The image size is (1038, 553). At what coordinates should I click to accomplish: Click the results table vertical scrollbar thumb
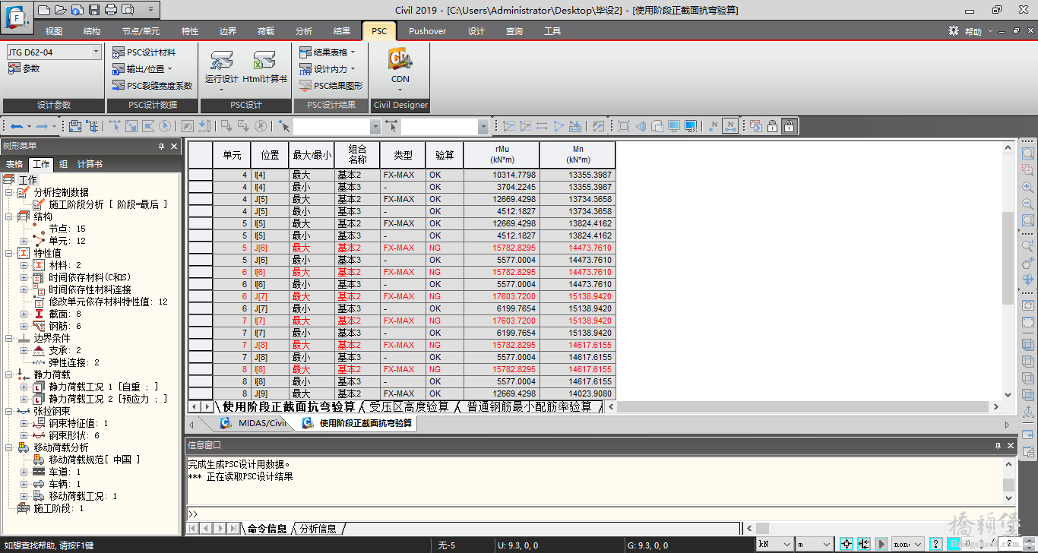pos(1008,257)
